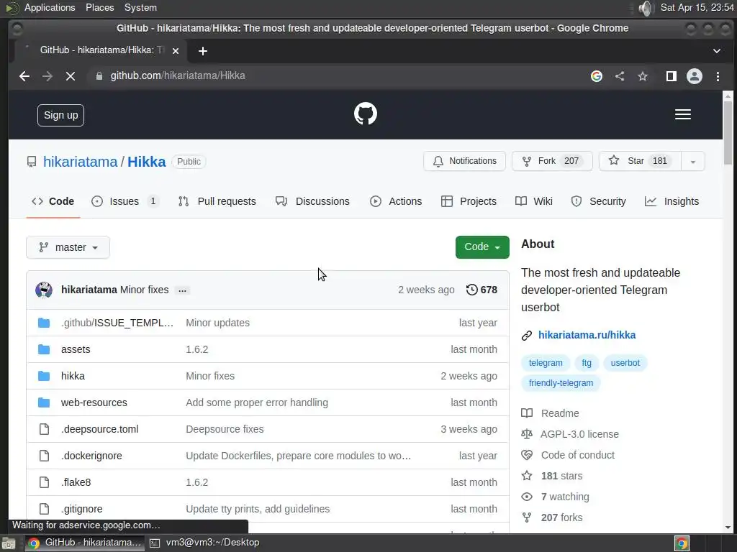
Task: Open the hamburger navigation menu
Action: pyautogui.click(x=682, y=114)
